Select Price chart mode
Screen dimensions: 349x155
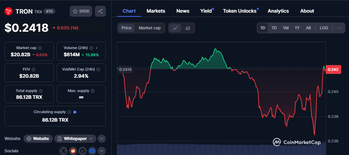126,28
